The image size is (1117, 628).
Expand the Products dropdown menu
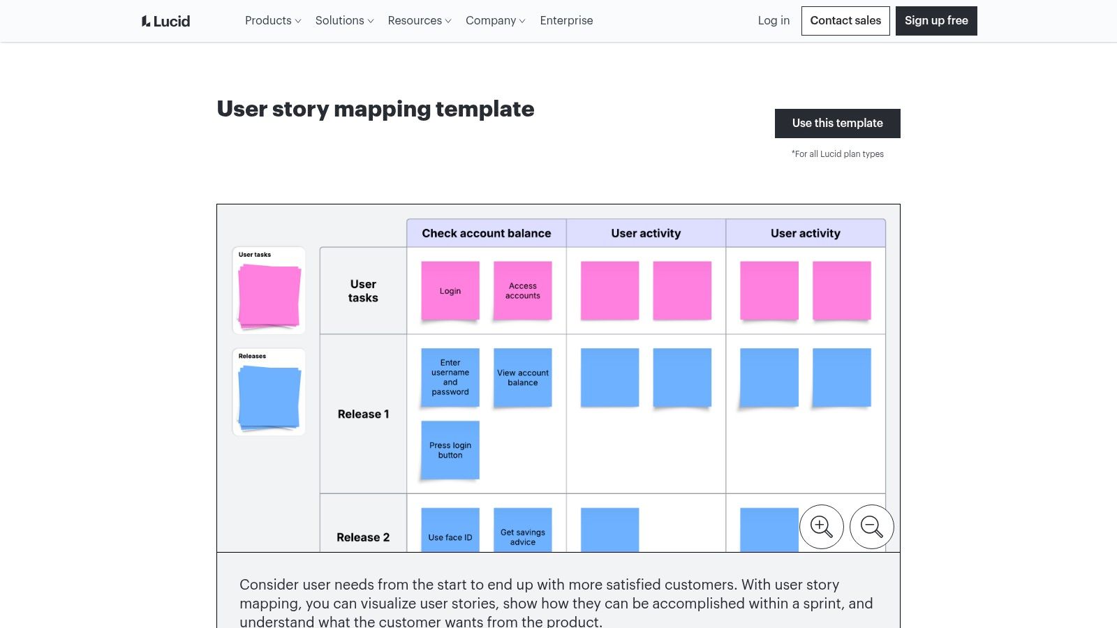coord(273,21)
